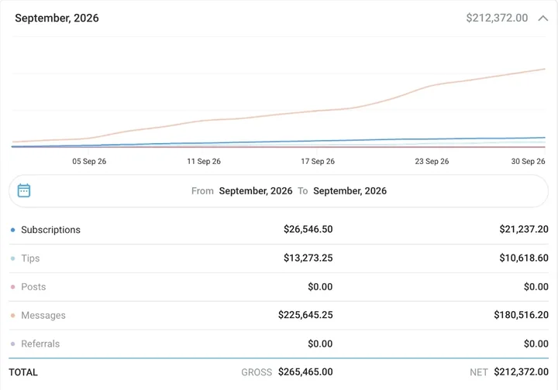558x390 pixels.
Task: Click the 23 Sep 26 axis label
Action: click(432, 161)
